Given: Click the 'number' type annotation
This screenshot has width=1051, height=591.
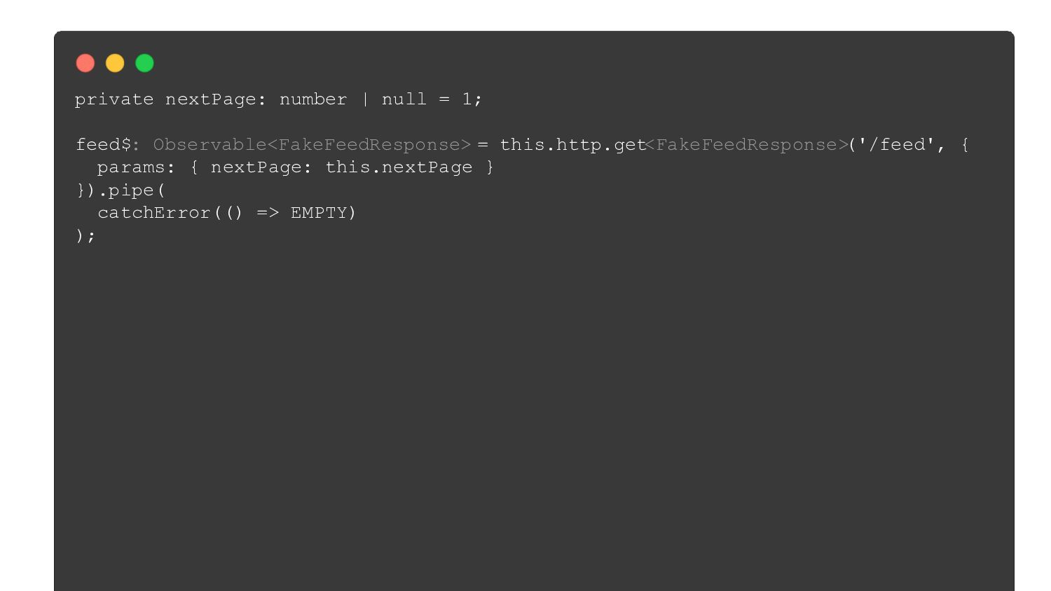Looking at the screenshot, I should point(313,99).
